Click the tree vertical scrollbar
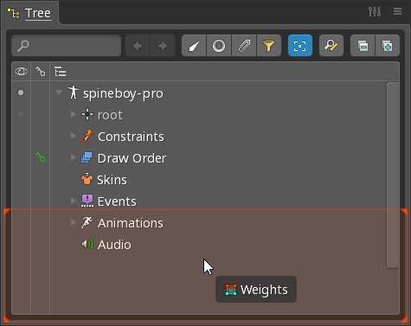 [x=393, y=176]
